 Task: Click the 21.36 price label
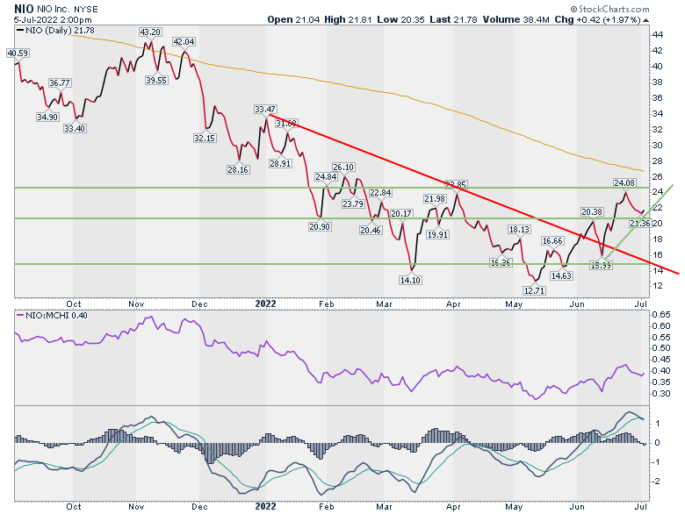pos(640,224)
